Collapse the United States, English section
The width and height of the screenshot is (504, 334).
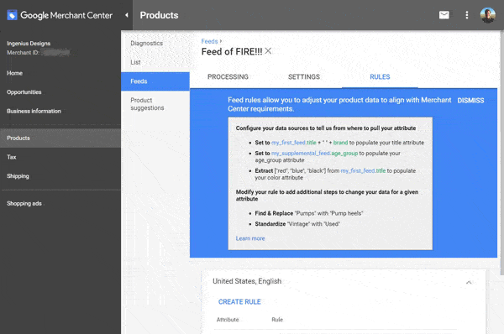pyautogui.click(x=469, y=283)
